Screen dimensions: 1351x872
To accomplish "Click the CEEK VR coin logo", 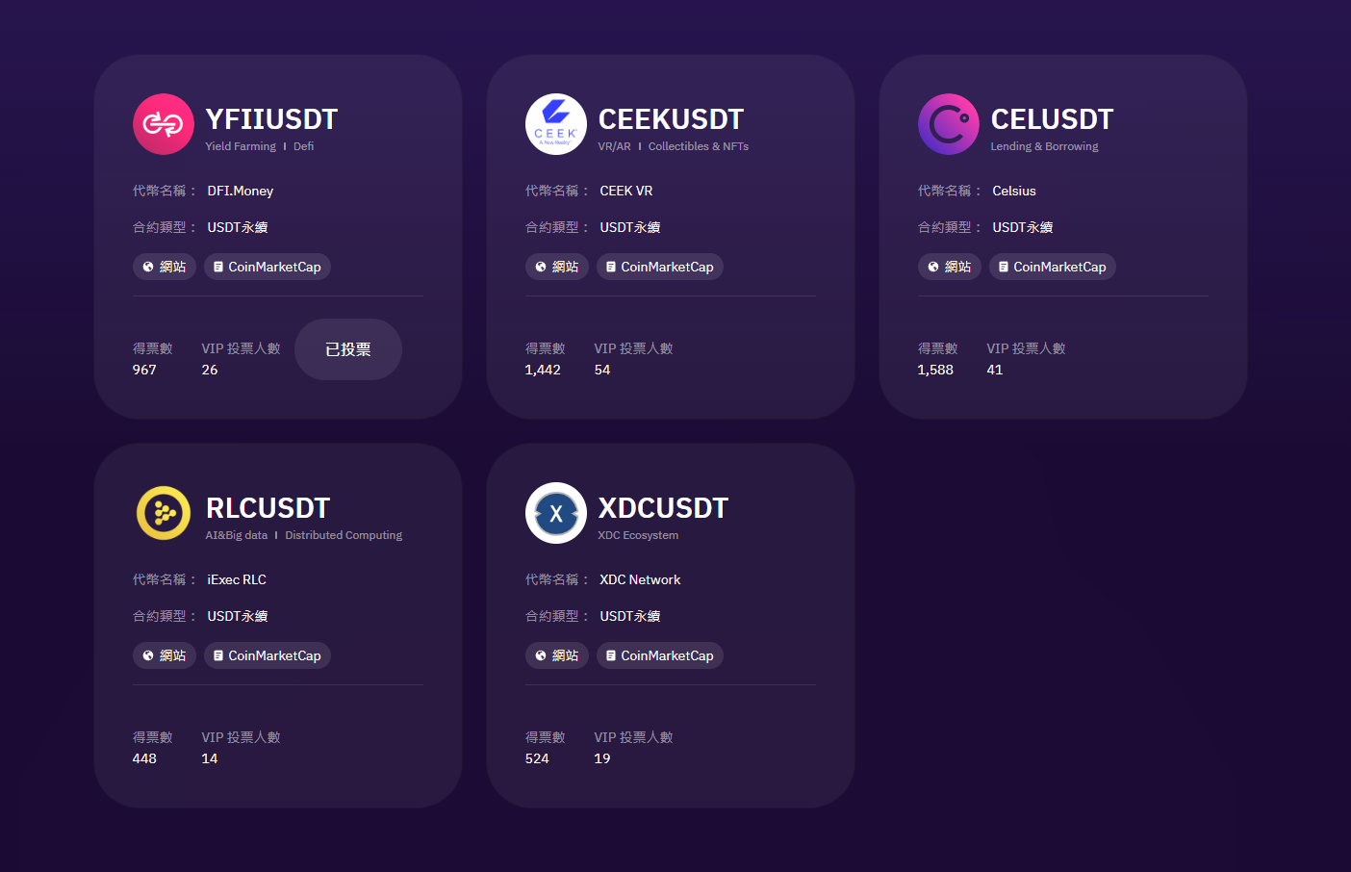I will point(556,124).
